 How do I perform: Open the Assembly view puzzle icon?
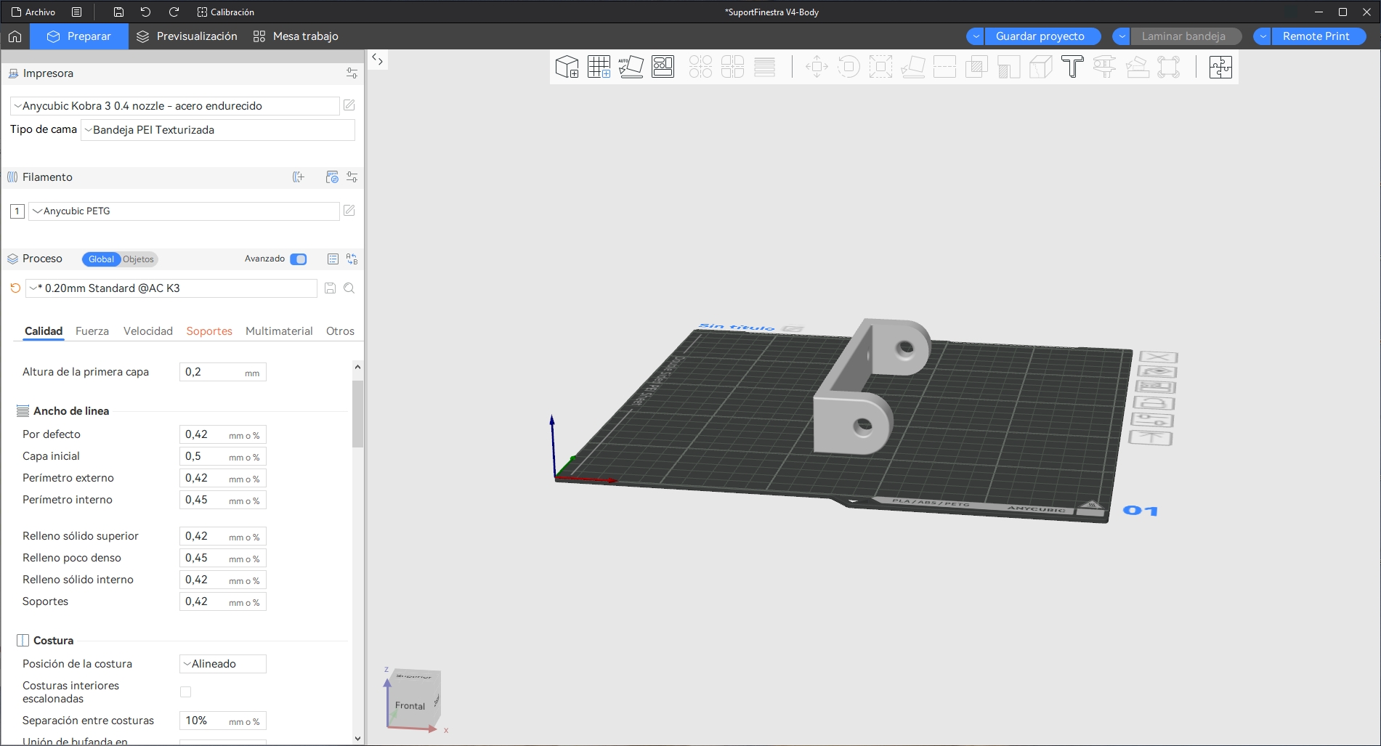[1220, 67]
